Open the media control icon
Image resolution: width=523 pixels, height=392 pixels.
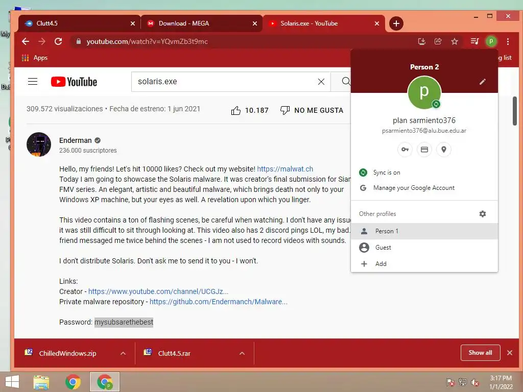point(474,41)
